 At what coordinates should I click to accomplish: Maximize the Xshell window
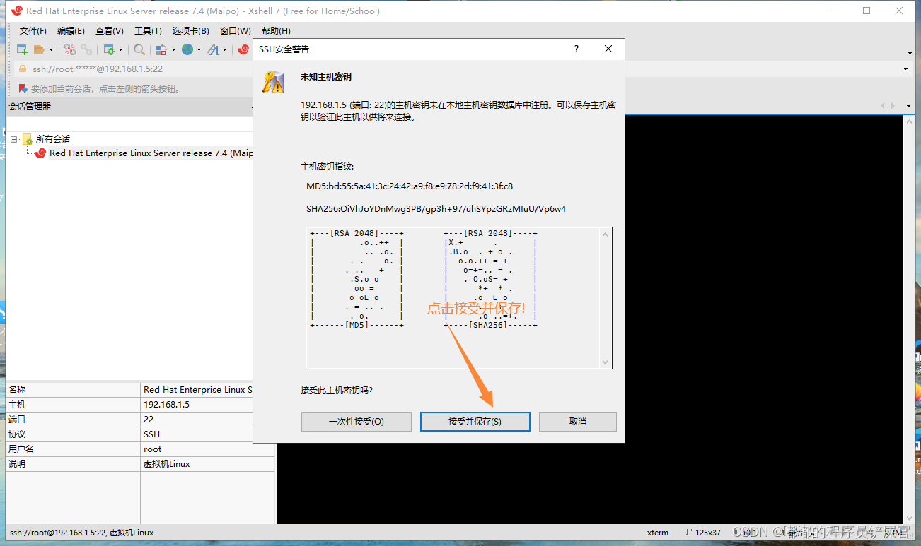pyautogui.click(x=867, y=11)
